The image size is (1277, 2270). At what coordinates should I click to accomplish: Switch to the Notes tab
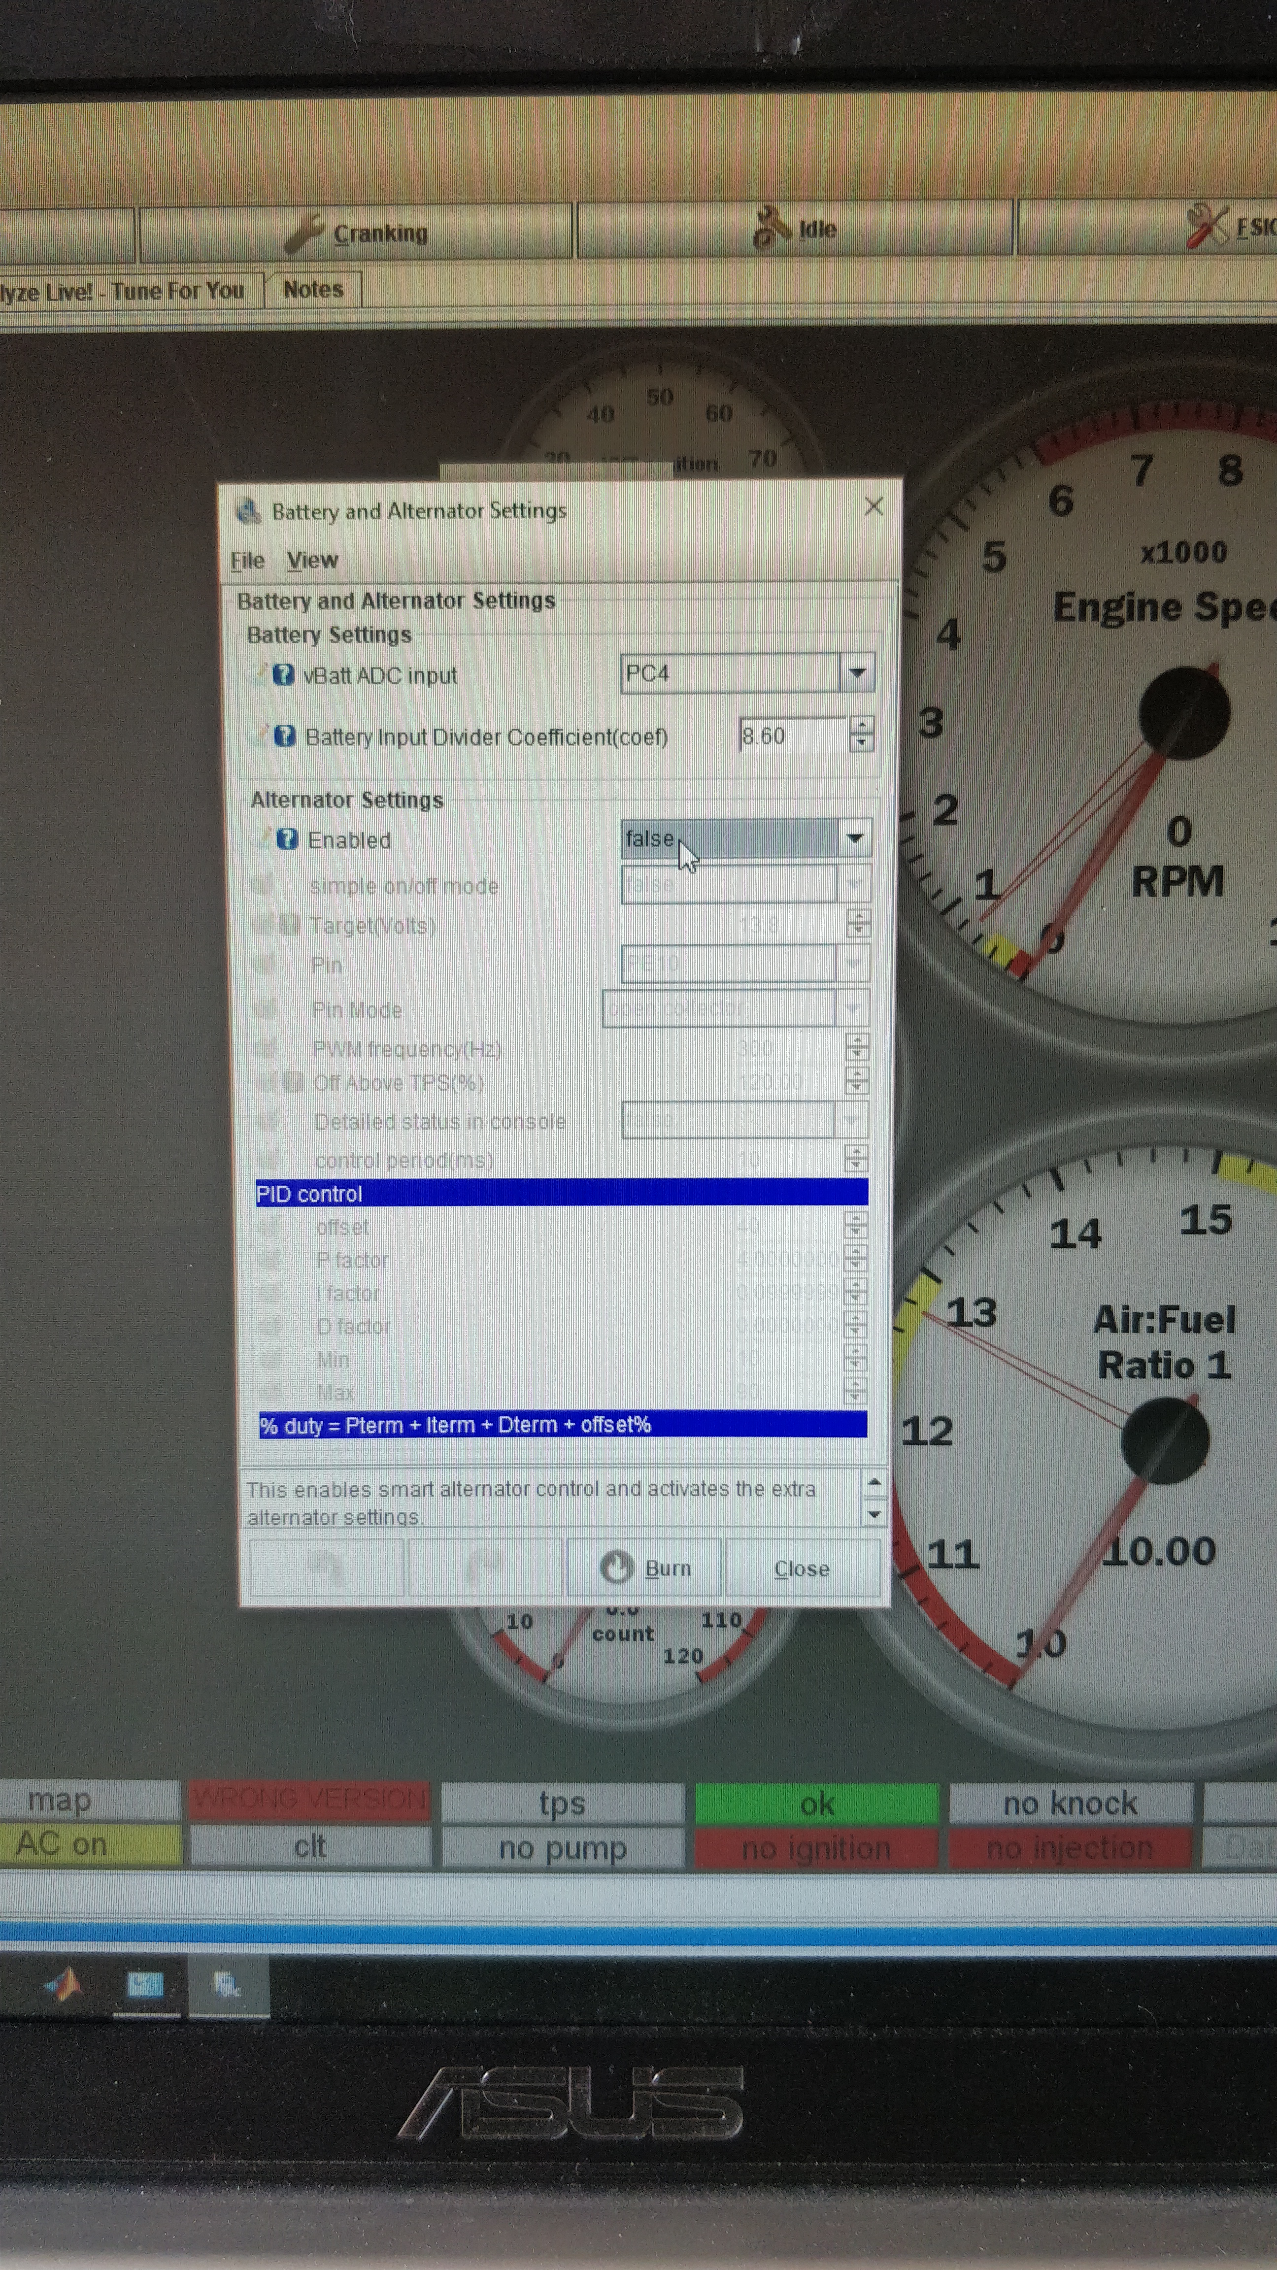[x=314, y=289]
